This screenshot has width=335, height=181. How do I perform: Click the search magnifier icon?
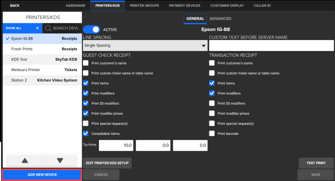tap(48, 28)
